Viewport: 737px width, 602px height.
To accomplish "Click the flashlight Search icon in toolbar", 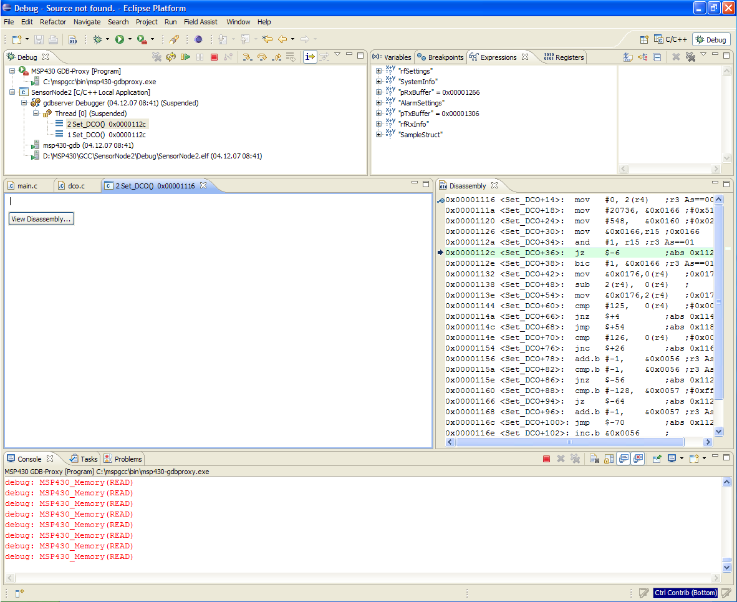I will tap(175, 39).
